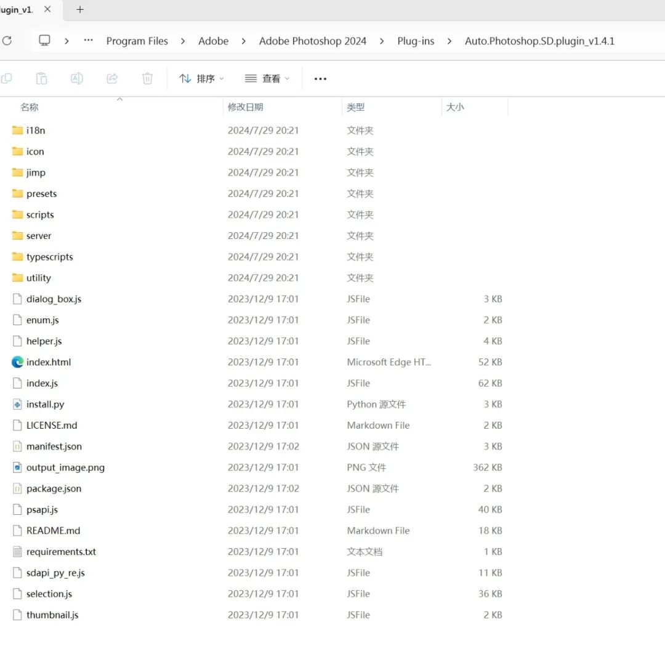This screenshot has width=665, height=651.
Task: Click the JSON file icon of manifest.json
Action: click(17, 447)
